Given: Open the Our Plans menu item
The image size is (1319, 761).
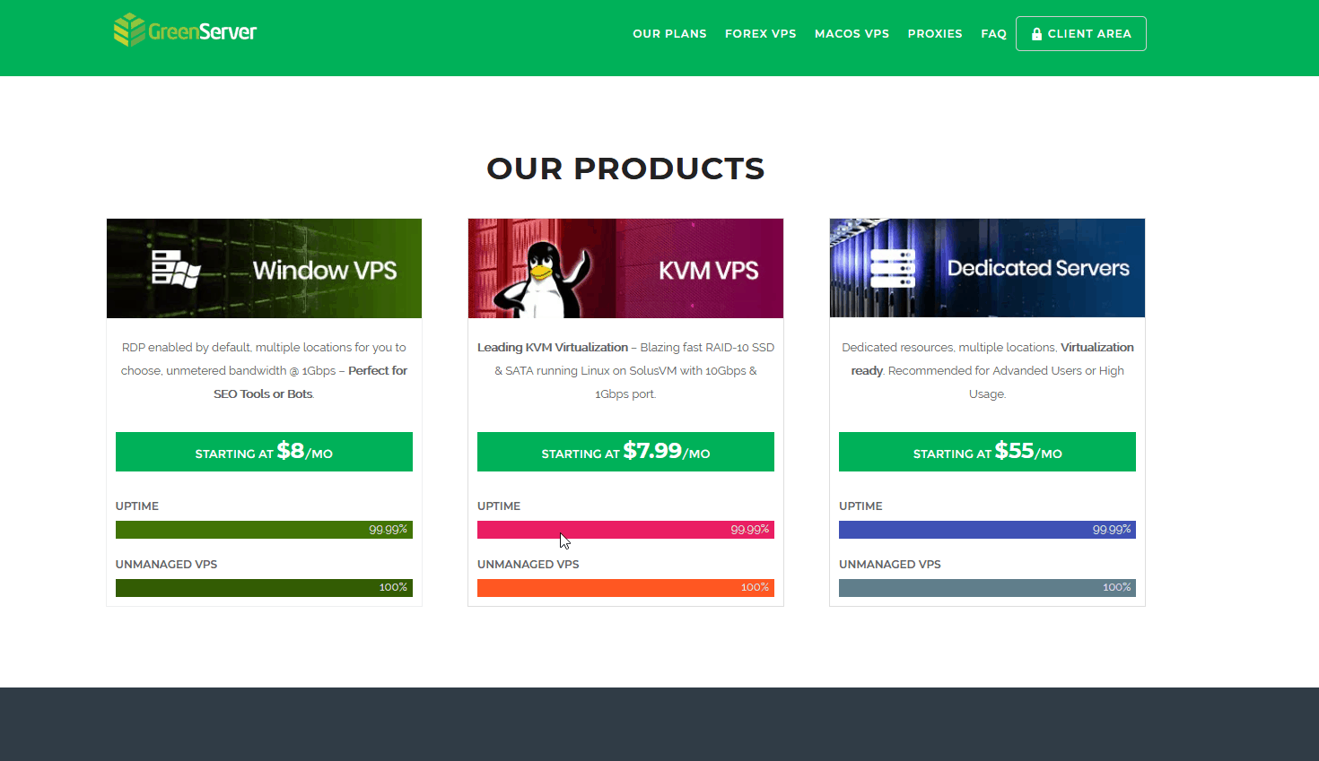Looking at the screenshot, I should click(x=669, y=34).
